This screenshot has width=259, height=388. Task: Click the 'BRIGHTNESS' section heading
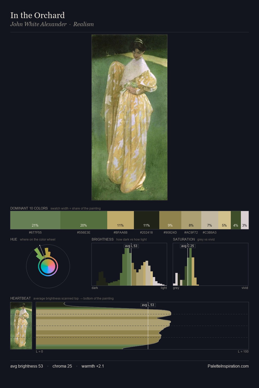(x=103, y=239)
